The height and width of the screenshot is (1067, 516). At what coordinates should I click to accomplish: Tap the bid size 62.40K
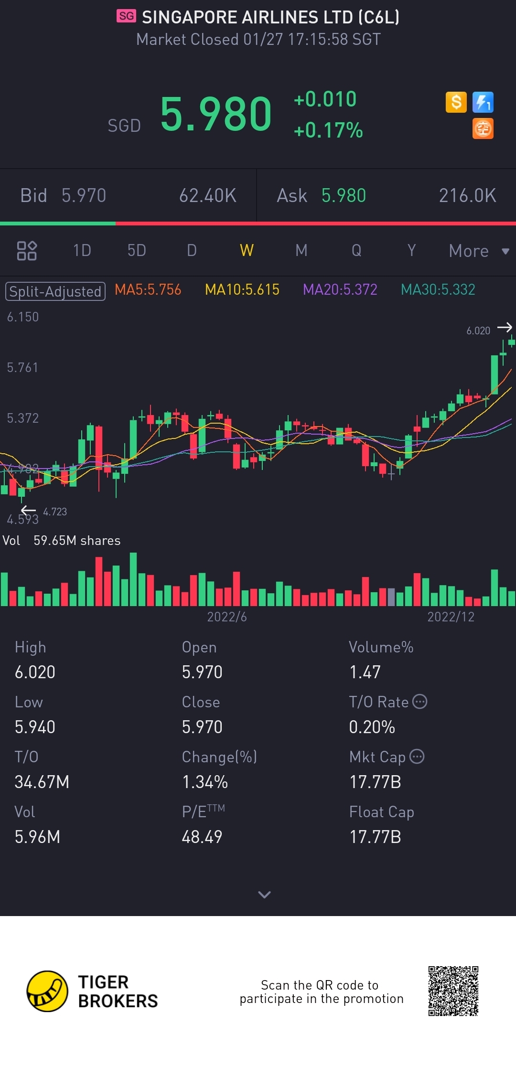tap(208, 195)
